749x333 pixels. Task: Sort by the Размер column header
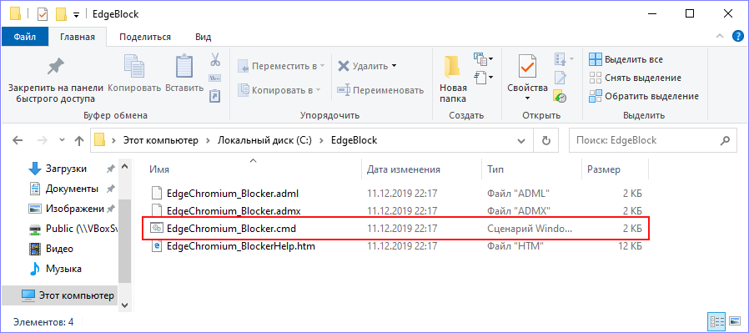(616, 169)
